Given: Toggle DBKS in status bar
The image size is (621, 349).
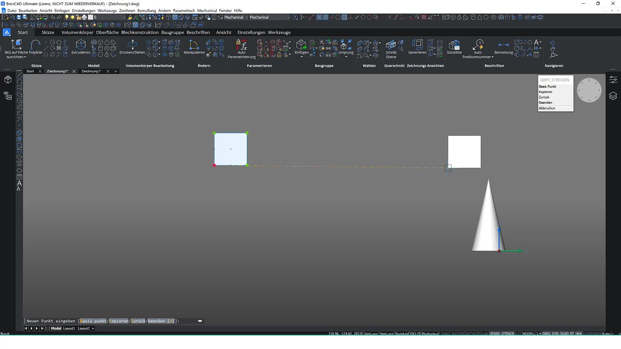Looking at the screenshot, I should 546,333.
